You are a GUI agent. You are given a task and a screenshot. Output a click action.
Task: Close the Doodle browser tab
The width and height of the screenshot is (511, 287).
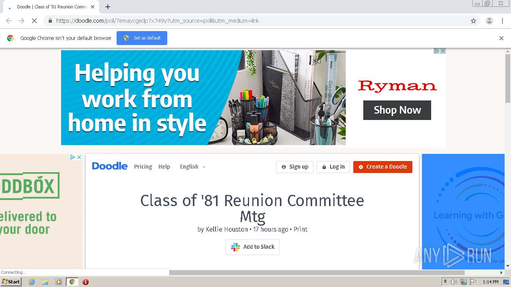pyautogui.click(x=93, y=7)
